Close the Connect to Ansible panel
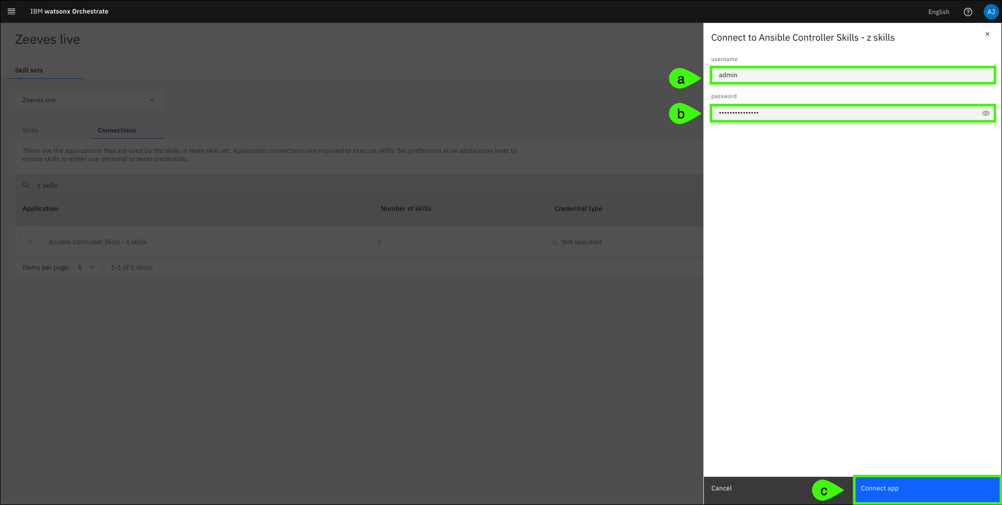This screenshot has width=1002, height=505. click(987, 34)
